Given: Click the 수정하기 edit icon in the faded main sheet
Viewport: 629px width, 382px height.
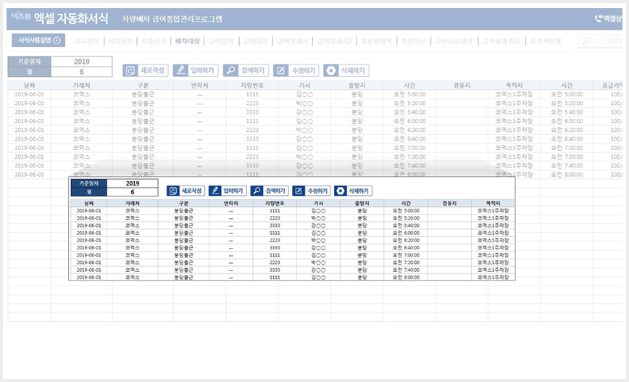Looking at the screenshot, I should [281, 70].
